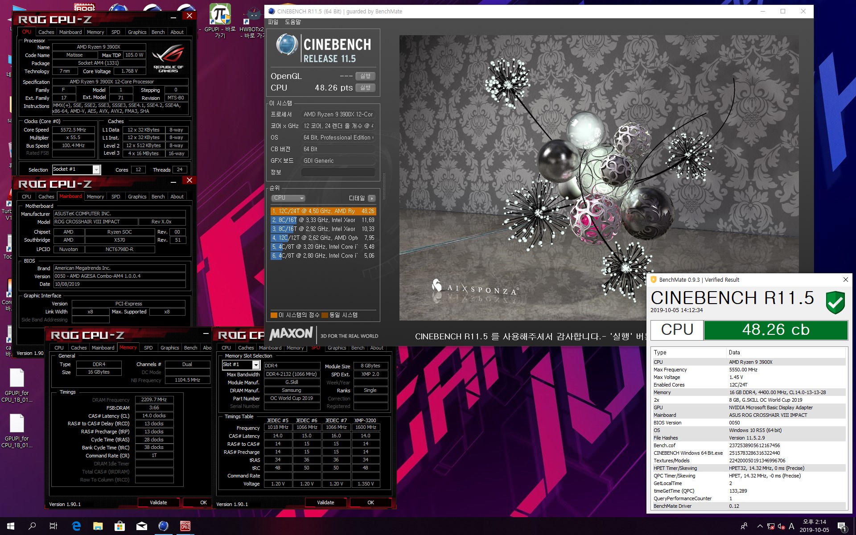Select ranking row 12C/24T 4.50 GHz AMD
The image size is (856, 535).
pos(323,211)
